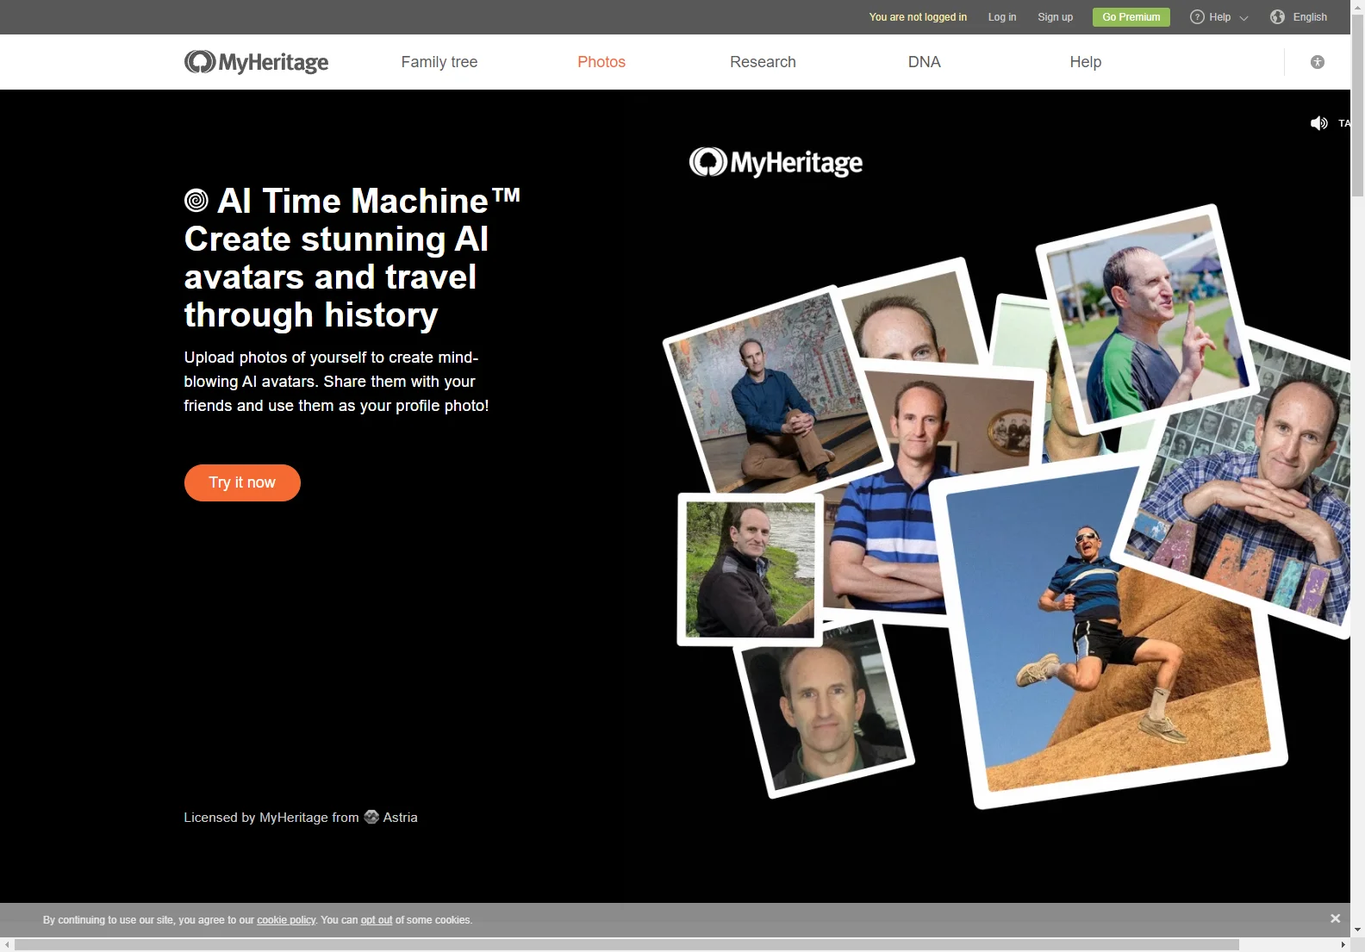Click the photo of man jumping on rock
This screenshot has width=1365, height=952.
pos(1110,632)
